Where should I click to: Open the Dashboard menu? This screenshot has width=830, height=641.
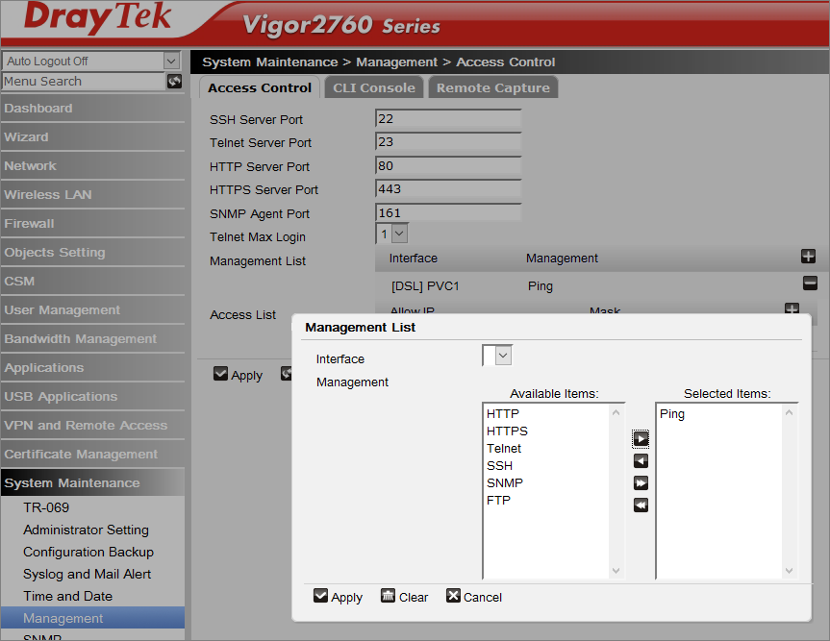pyautogui.click(x=92, y=109)
